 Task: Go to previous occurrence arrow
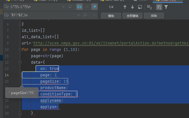[x=125, y=7]
